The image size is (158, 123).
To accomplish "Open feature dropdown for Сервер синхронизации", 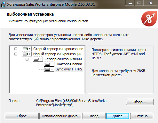I will (x=38, y=59).
